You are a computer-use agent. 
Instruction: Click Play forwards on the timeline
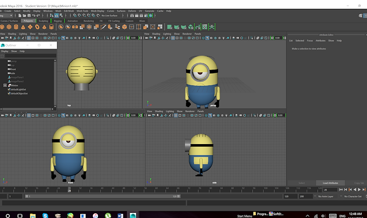pyautogui.click(x=360, y=190)
